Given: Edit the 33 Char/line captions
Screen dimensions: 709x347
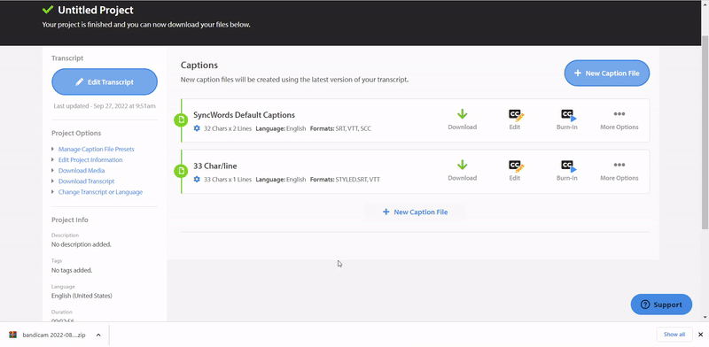Looking at the screenshot, I should [x=515, y=171].
